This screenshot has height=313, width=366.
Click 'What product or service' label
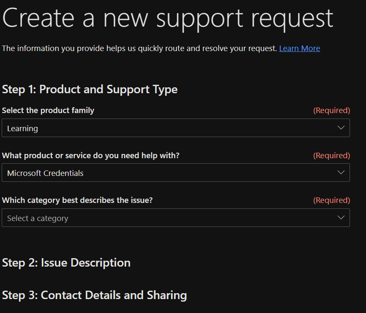pos(91,155)
